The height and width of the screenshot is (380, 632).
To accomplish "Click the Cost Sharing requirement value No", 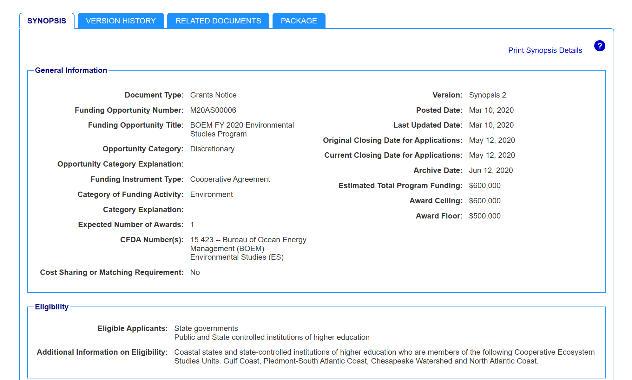I will coord(195,272).
